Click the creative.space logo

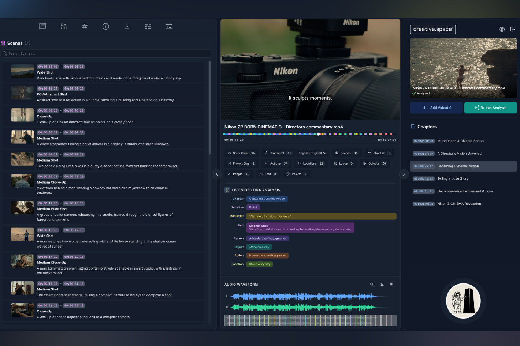(433, 29)
